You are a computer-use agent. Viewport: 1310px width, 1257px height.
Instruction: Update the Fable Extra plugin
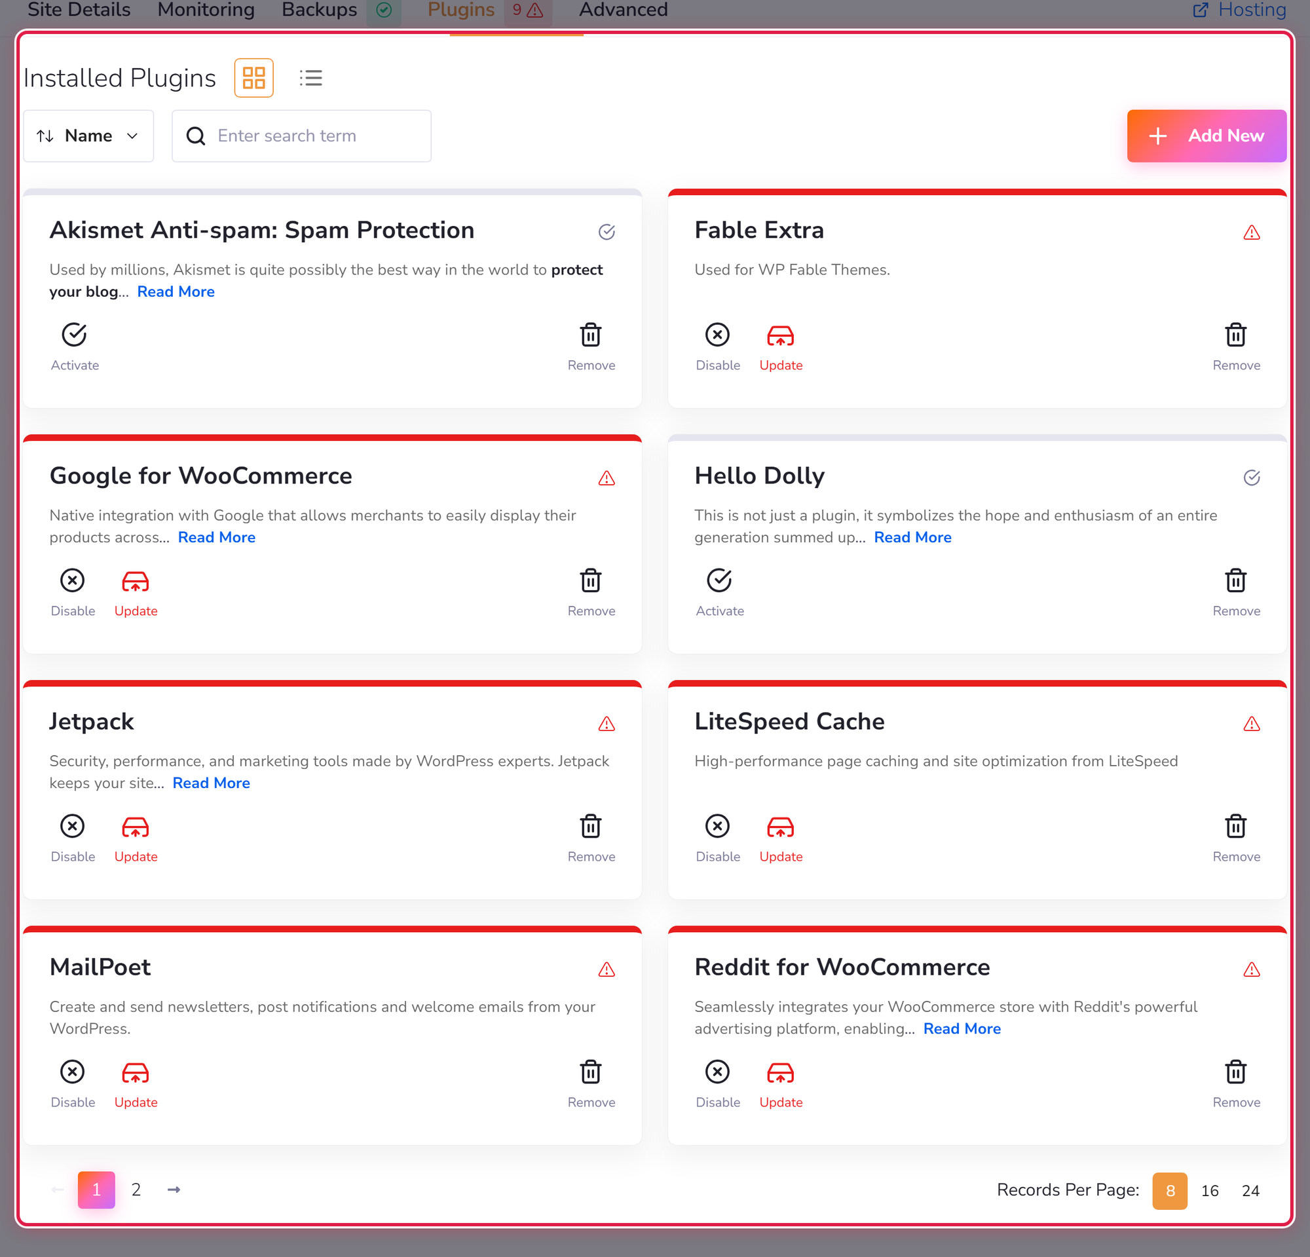[781, 347]
